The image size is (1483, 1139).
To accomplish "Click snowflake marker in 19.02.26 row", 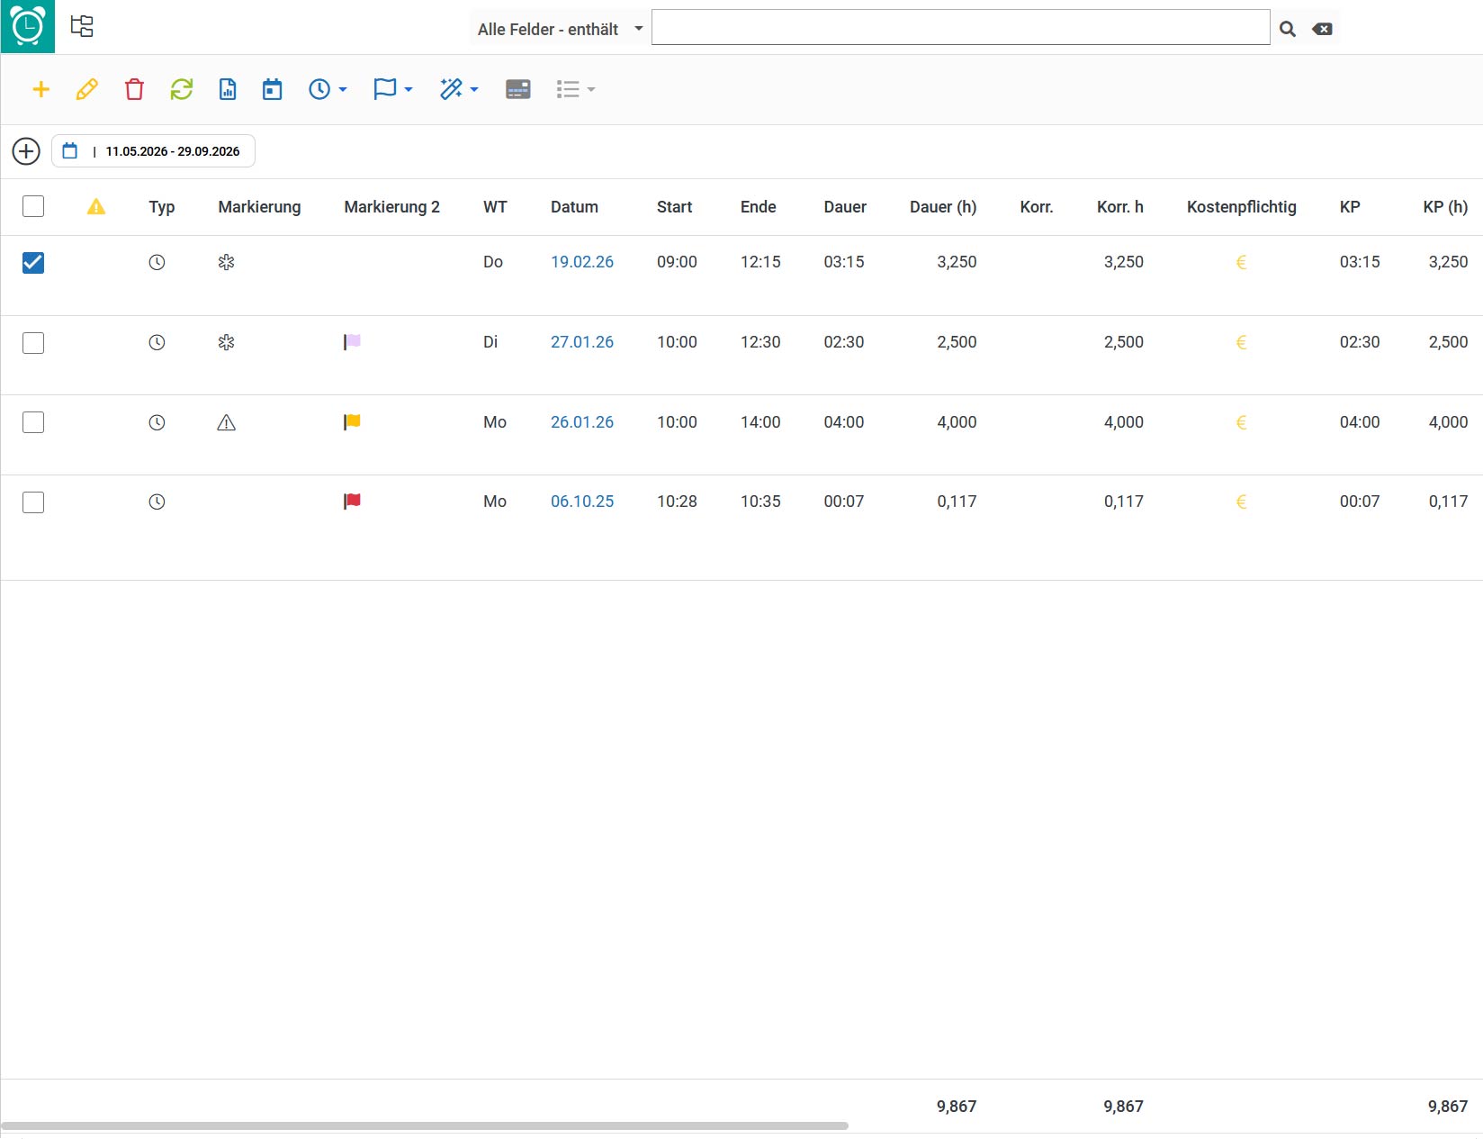I will tap(227, 262).
